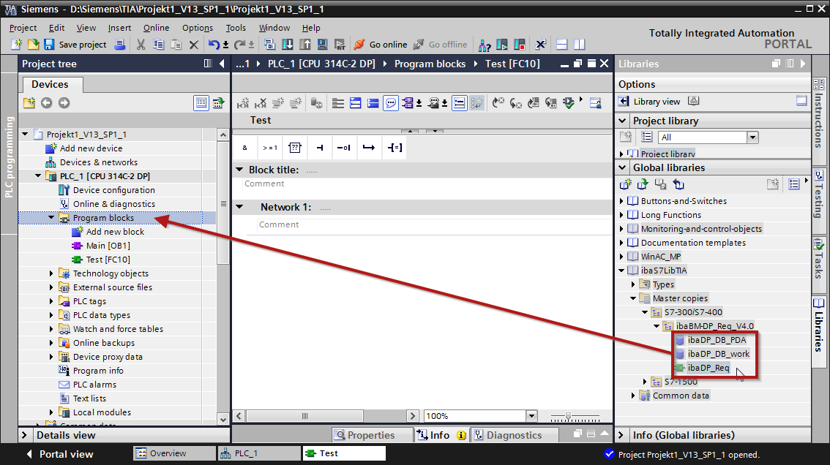This screenshot has height=465, width=830.
Task: Click the Undo arrow icon
Action: (x=214, y=45)
